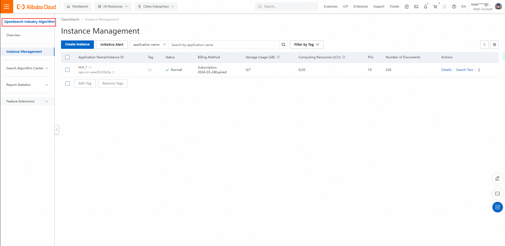505x246 pixels.
Task: Click the Edit Tag button
Action: 85,83
